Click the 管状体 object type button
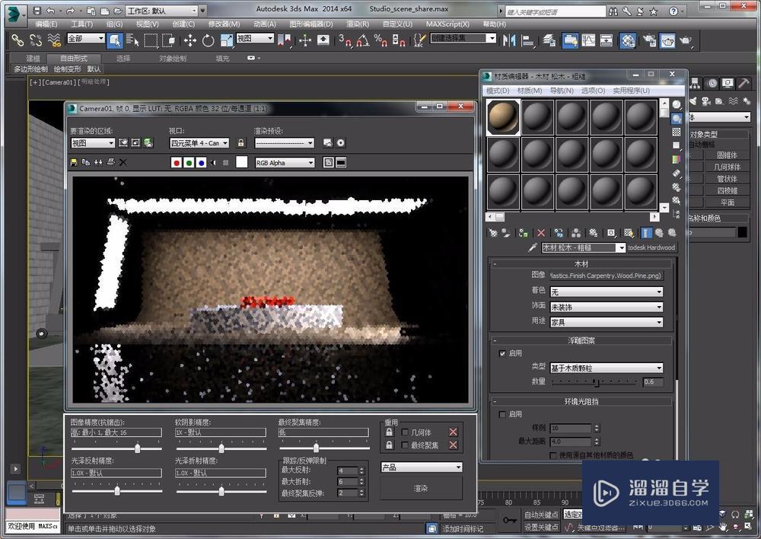Screen dimensions: 761x539 (727, 179)
